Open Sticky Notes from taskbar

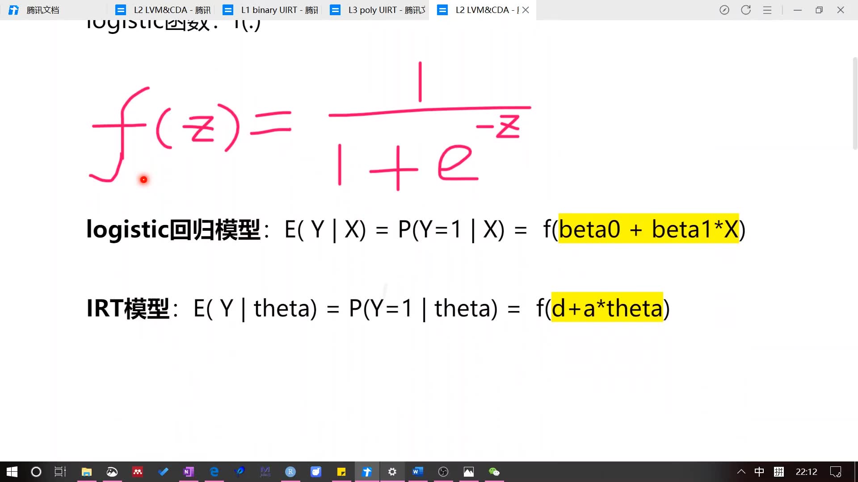341,472
